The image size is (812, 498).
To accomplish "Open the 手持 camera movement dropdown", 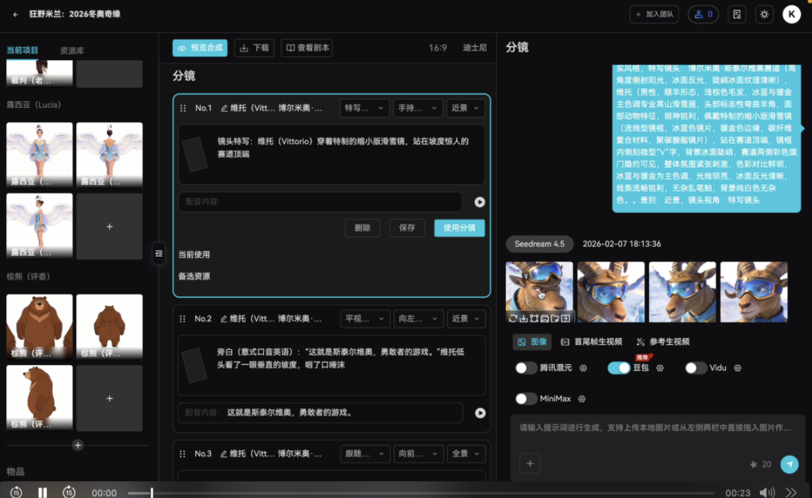I will (418, 108).
